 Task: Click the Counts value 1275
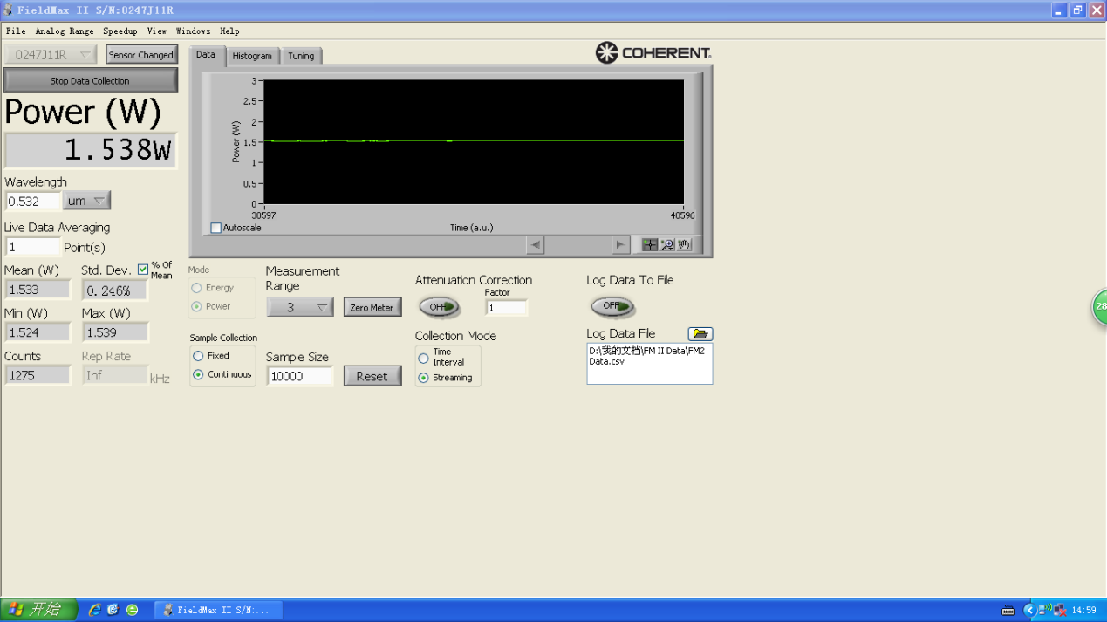pos(38,375)
